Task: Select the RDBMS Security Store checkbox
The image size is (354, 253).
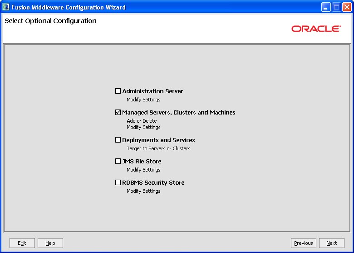Action: tap(118, 182)
